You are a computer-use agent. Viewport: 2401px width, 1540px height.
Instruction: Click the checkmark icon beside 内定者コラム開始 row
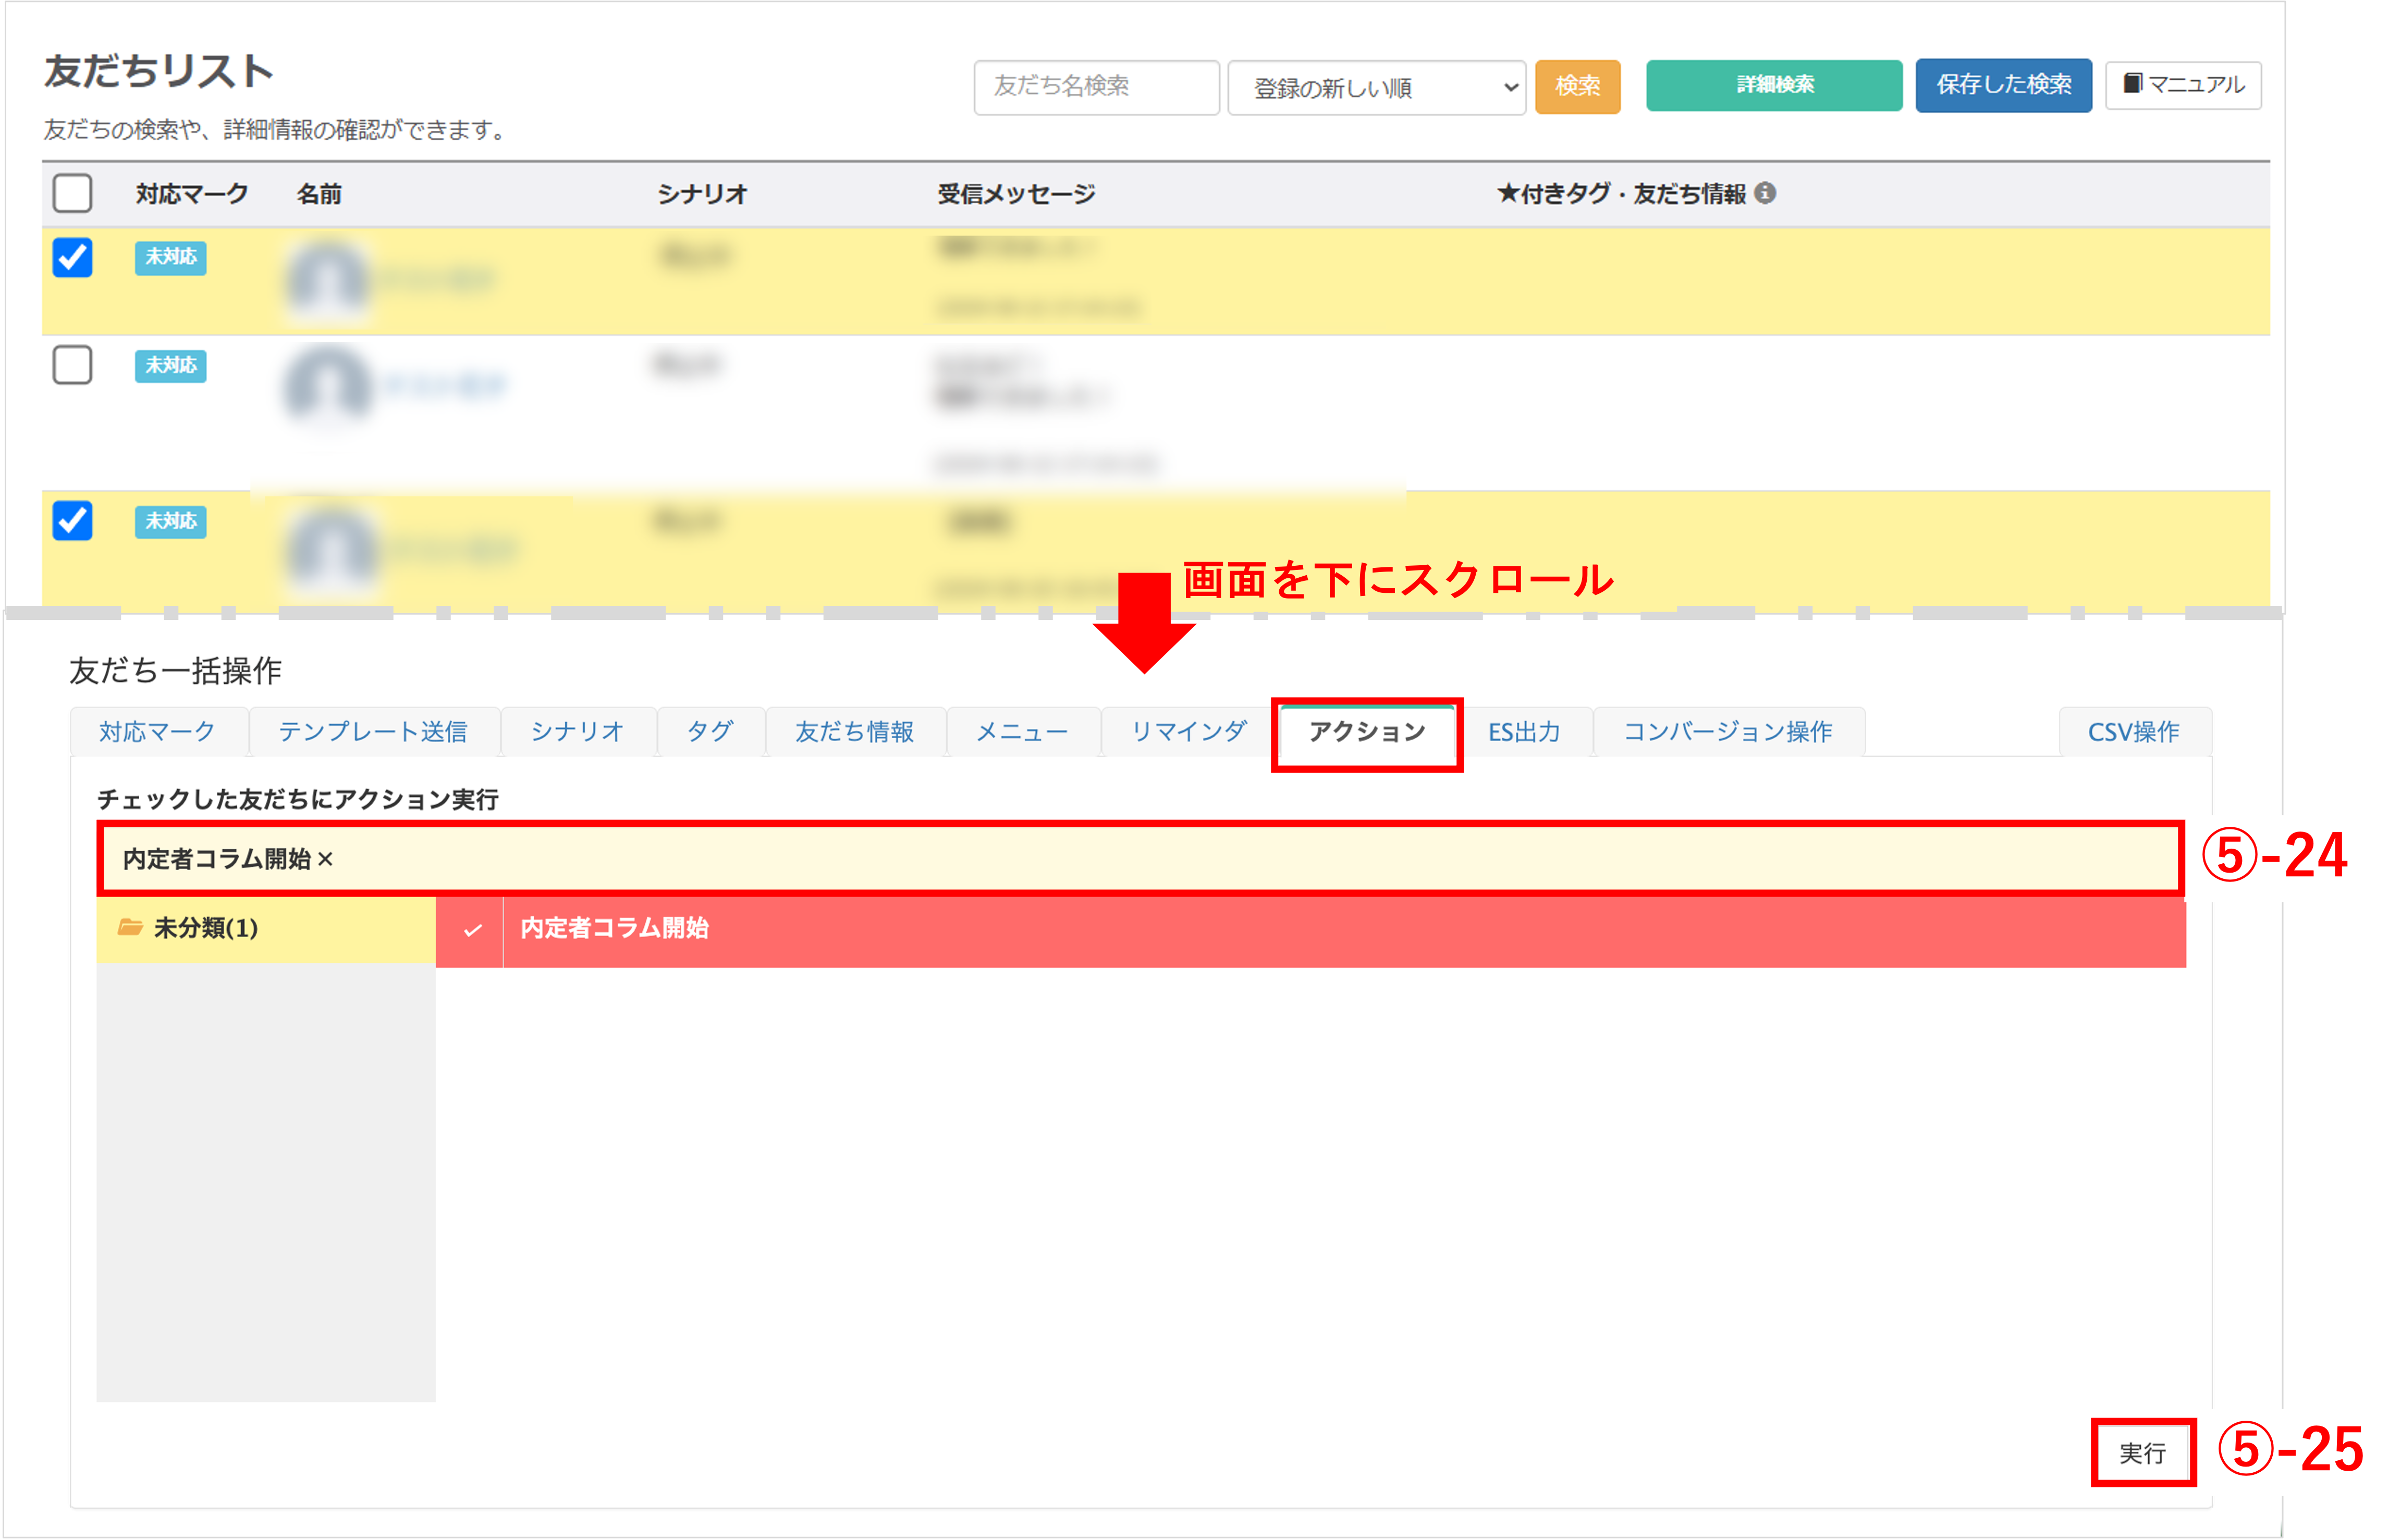pos(472,930)
